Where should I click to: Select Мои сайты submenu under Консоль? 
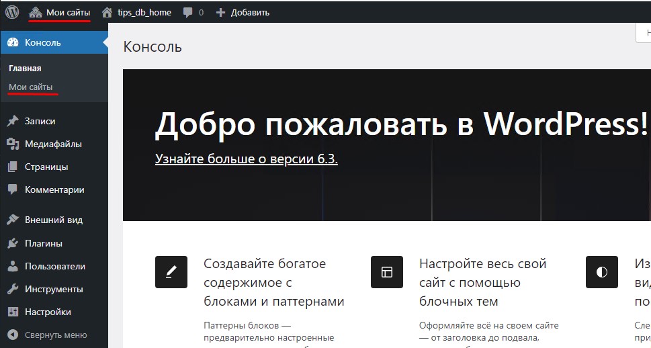tap(30, 87)
